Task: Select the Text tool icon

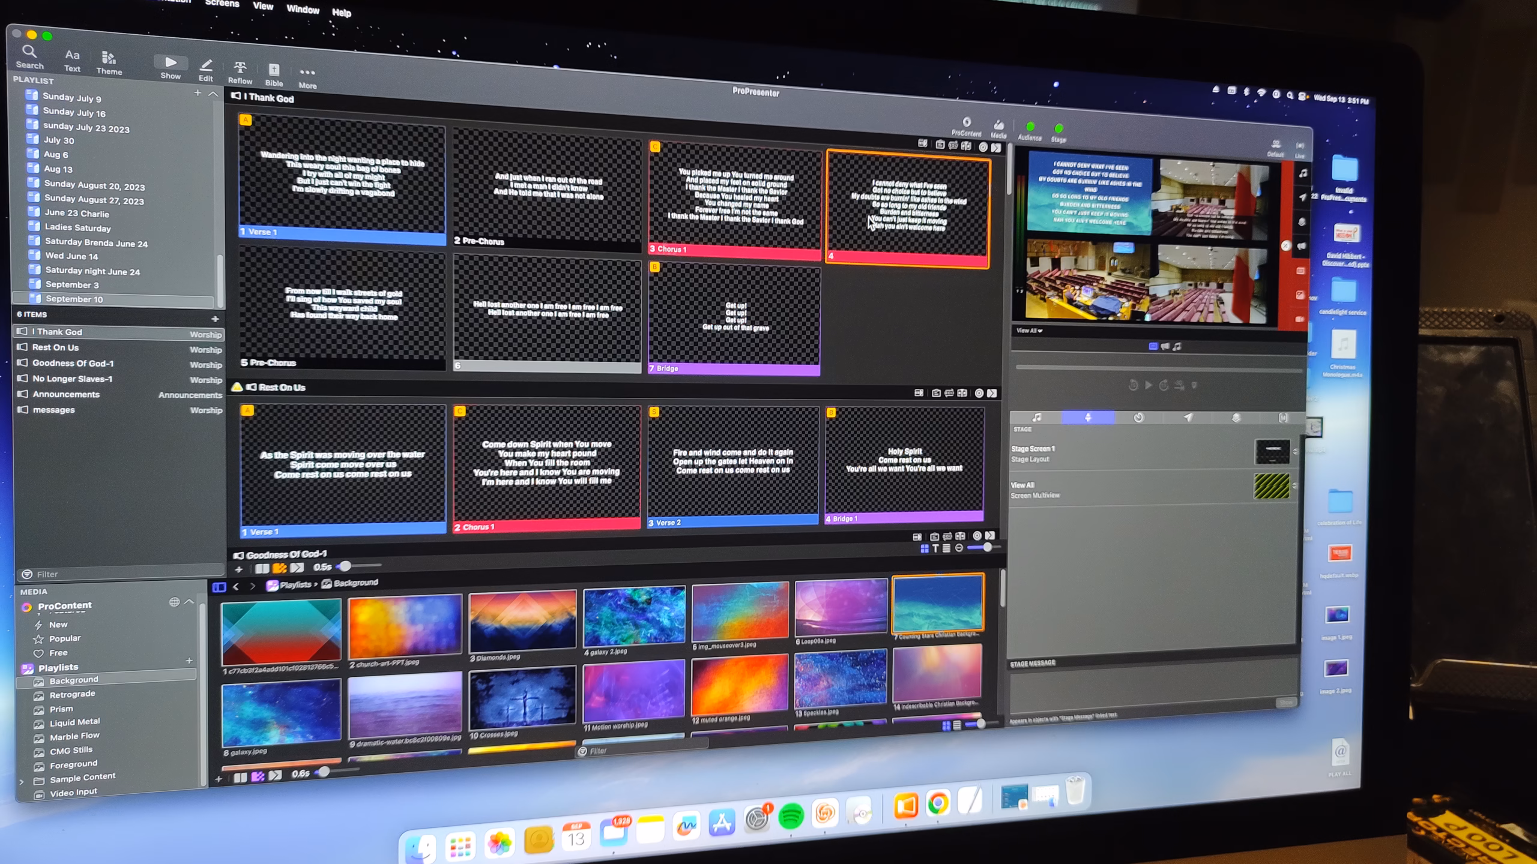Action: [x=72, y=61]
